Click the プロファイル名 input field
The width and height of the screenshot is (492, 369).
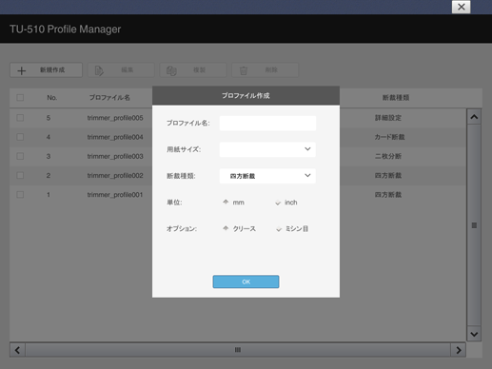[267, 123]
